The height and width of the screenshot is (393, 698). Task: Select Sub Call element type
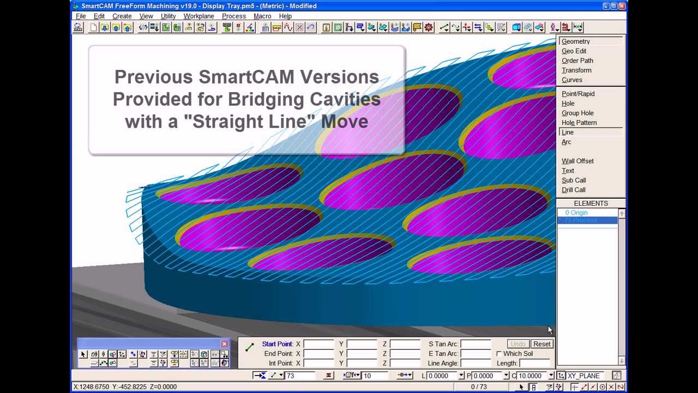click(574, 180)
